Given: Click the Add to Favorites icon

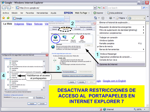Looking at the screenshot, I should point(8,18).
